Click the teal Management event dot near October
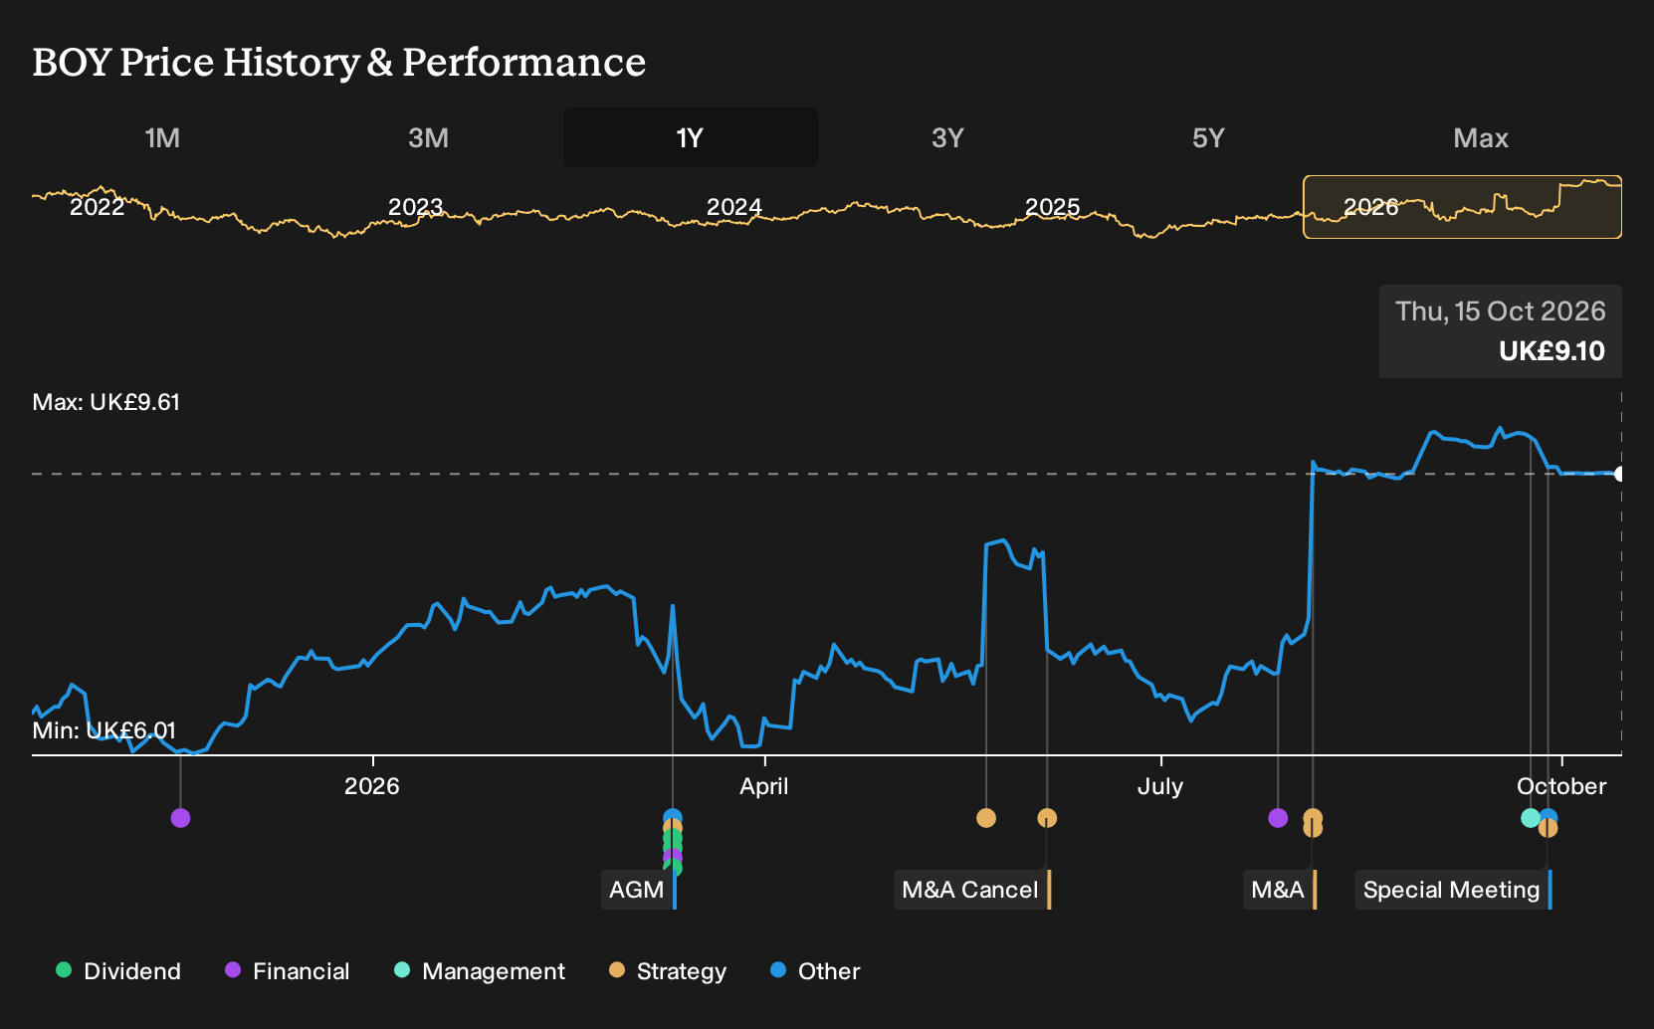The height and width of the screenshot is (1029, 1654). (x=1531, y=818)
